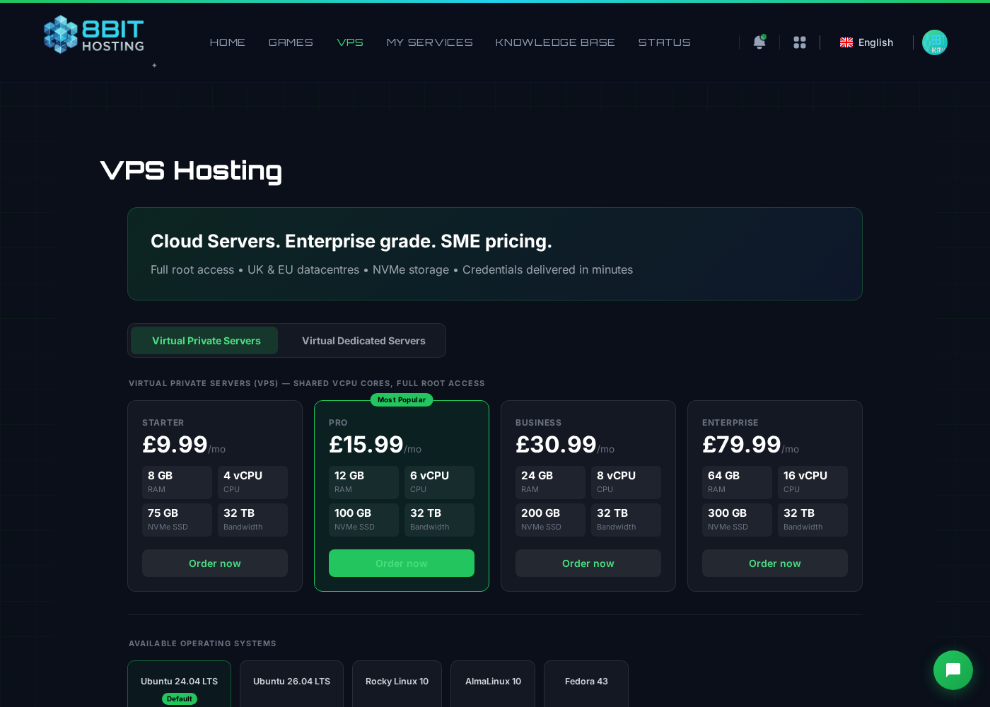Image resolution: width=990 pixels, height=707 pixels.
Task: Open the live chat bubble icon
Action: (953, 670)
